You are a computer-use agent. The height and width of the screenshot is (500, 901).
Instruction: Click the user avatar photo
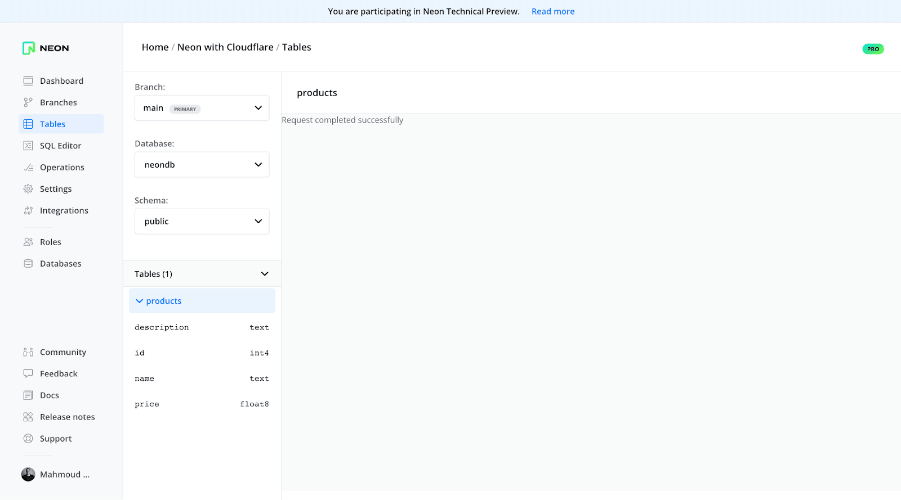28,475
